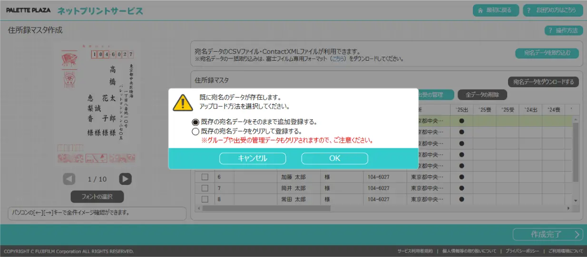Open the 操作方法 help guide
The width and height of the screenshot is (587, 257).
click(x=564, y=31)
